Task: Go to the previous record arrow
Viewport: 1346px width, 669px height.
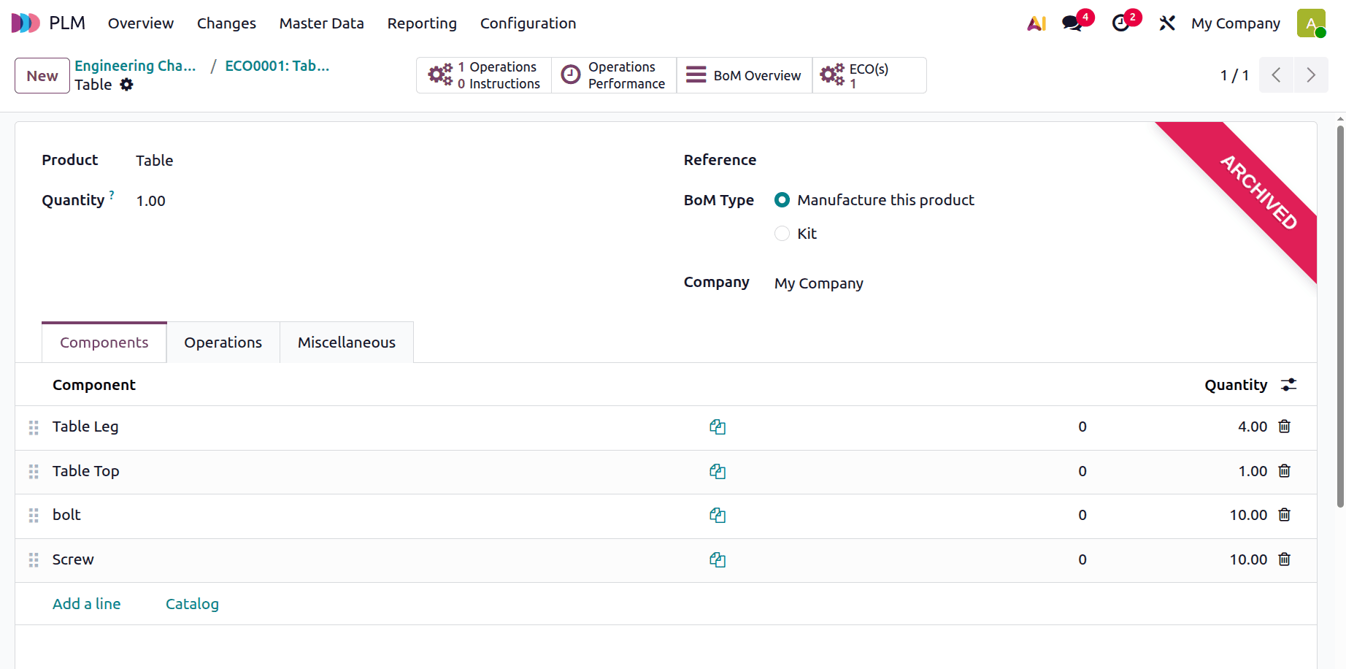Action: coord(1277,75)
